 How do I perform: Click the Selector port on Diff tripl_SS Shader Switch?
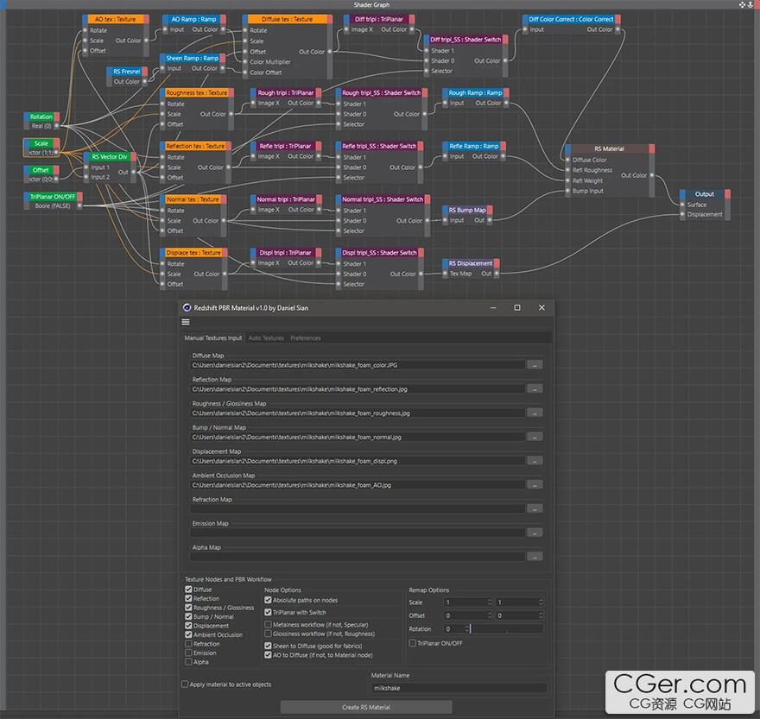426,71
